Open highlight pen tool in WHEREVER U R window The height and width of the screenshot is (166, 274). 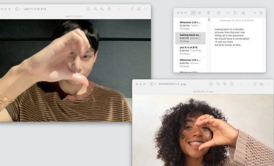coord(242,84)
